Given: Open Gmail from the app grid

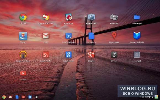Looking at the screenshot, I should click(x=46, y=36).
